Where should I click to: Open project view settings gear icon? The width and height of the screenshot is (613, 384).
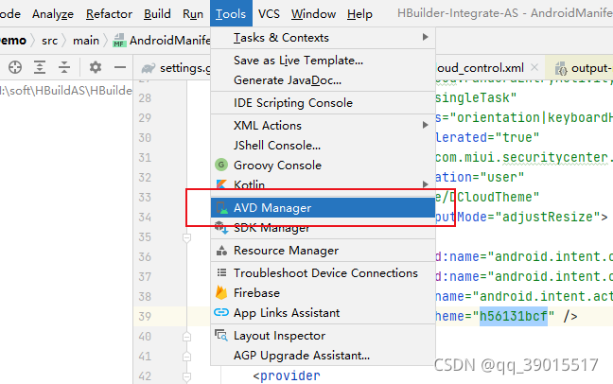(96, 67)
